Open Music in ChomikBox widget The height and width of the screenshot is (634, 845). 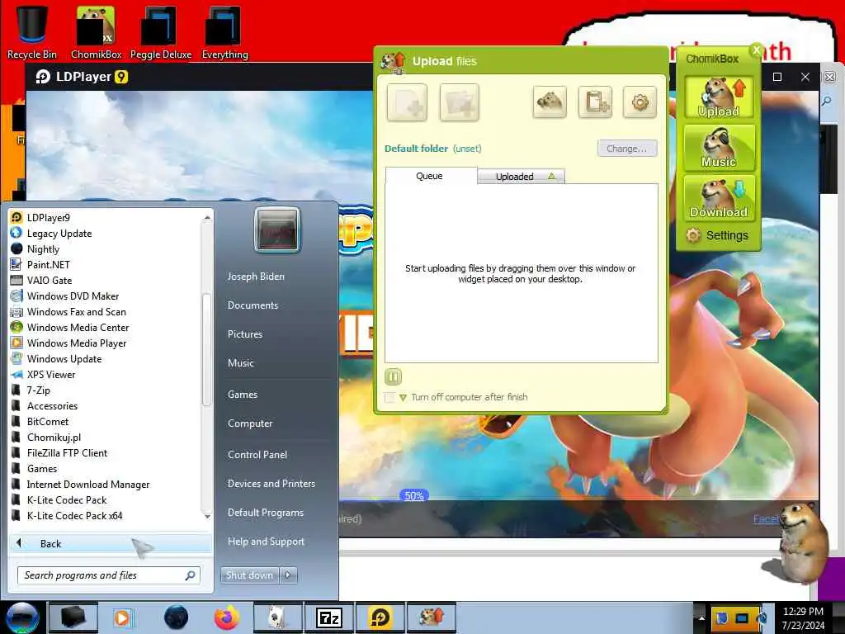pyautogui.click(x=719, y=147)
